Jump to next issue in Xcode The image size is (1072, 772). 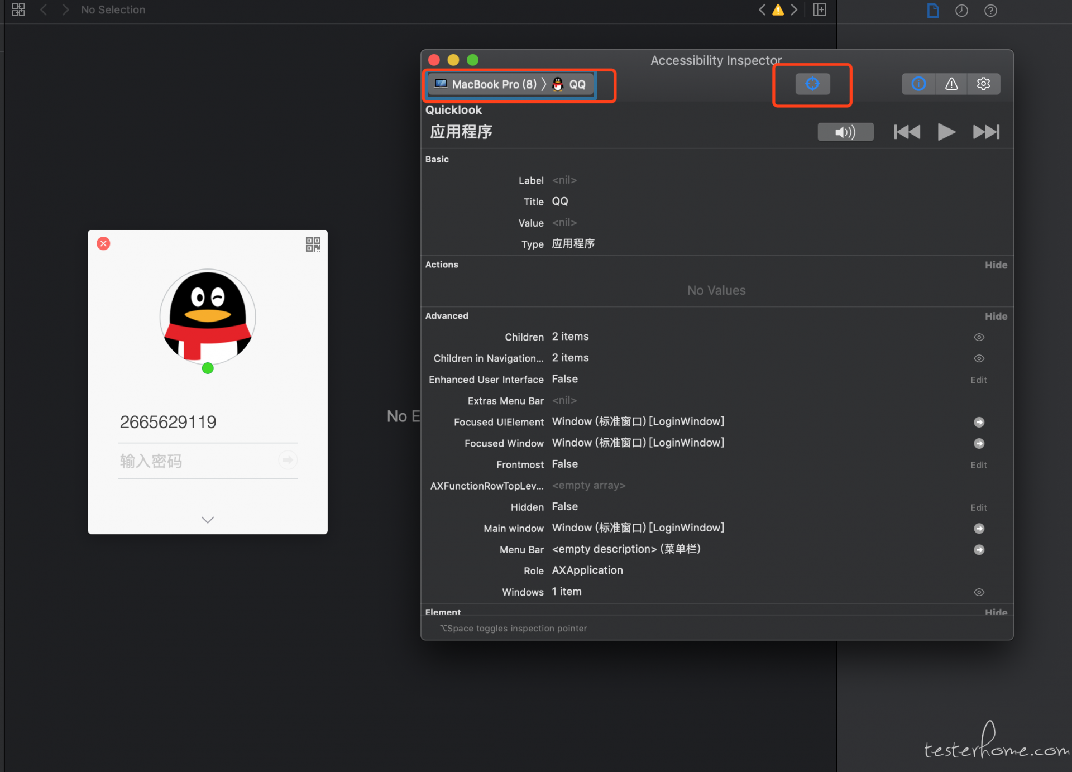pos(793,9)
